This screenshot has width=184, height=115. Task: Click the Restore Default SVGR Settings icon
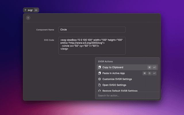click(99, 91)
